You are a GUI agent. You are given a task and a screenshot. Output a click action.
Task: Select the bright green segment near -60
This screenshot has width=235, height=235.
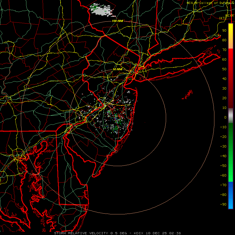[231, 175]
